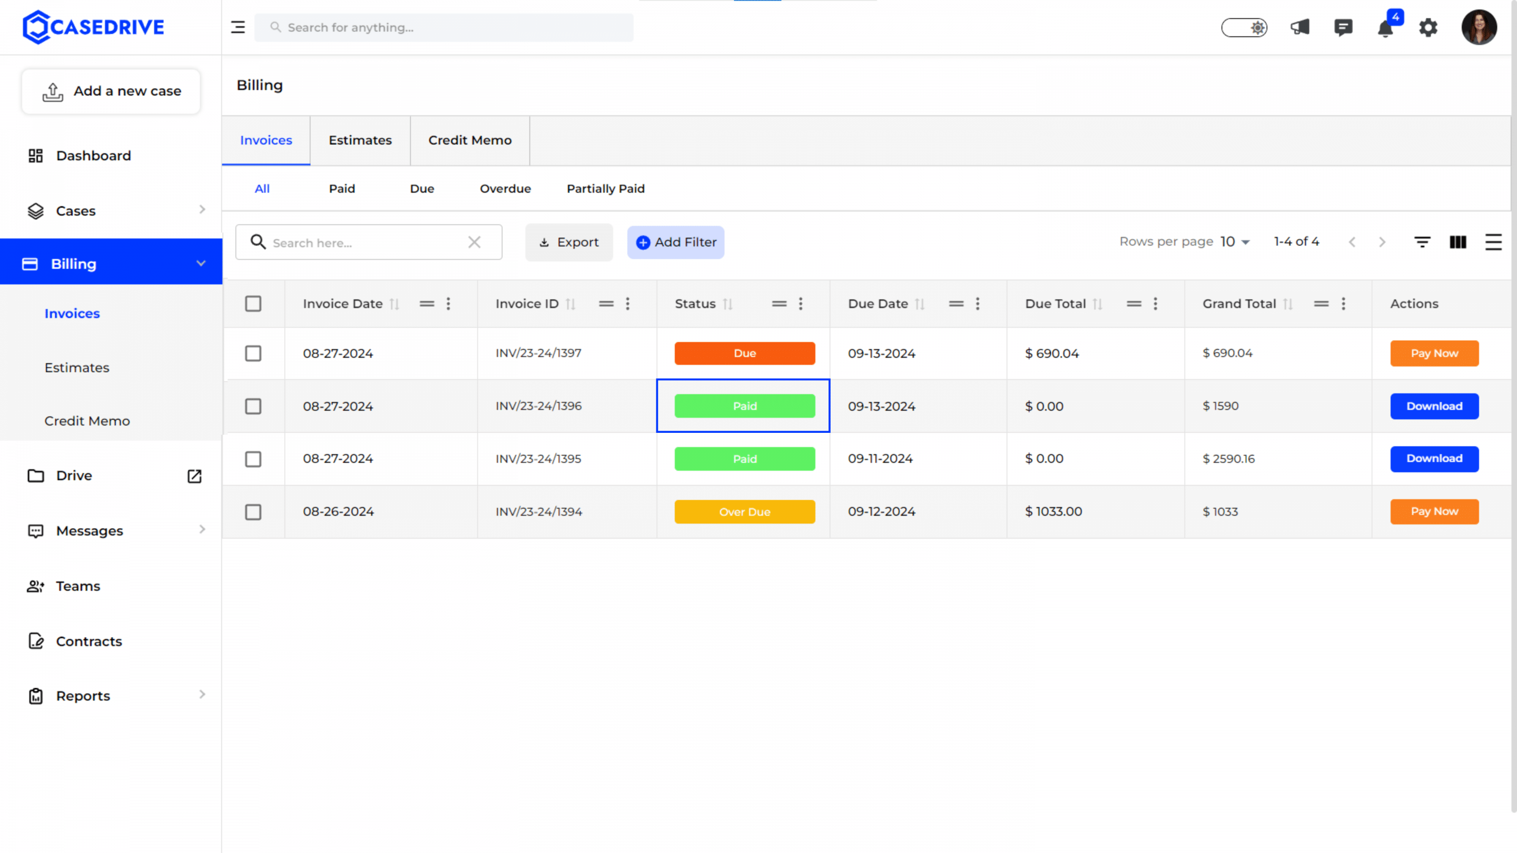Filter by Partially Paid tab
The height and width of the screenshot is (853, 1517).
(x=605, y=189)
